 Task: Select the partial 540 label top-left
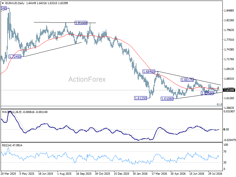[4, 8]
